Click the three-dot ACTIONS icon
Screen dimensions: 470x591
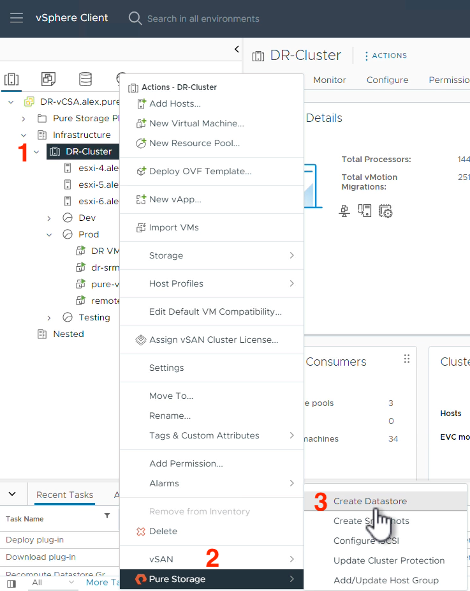(x=366, y=56)
